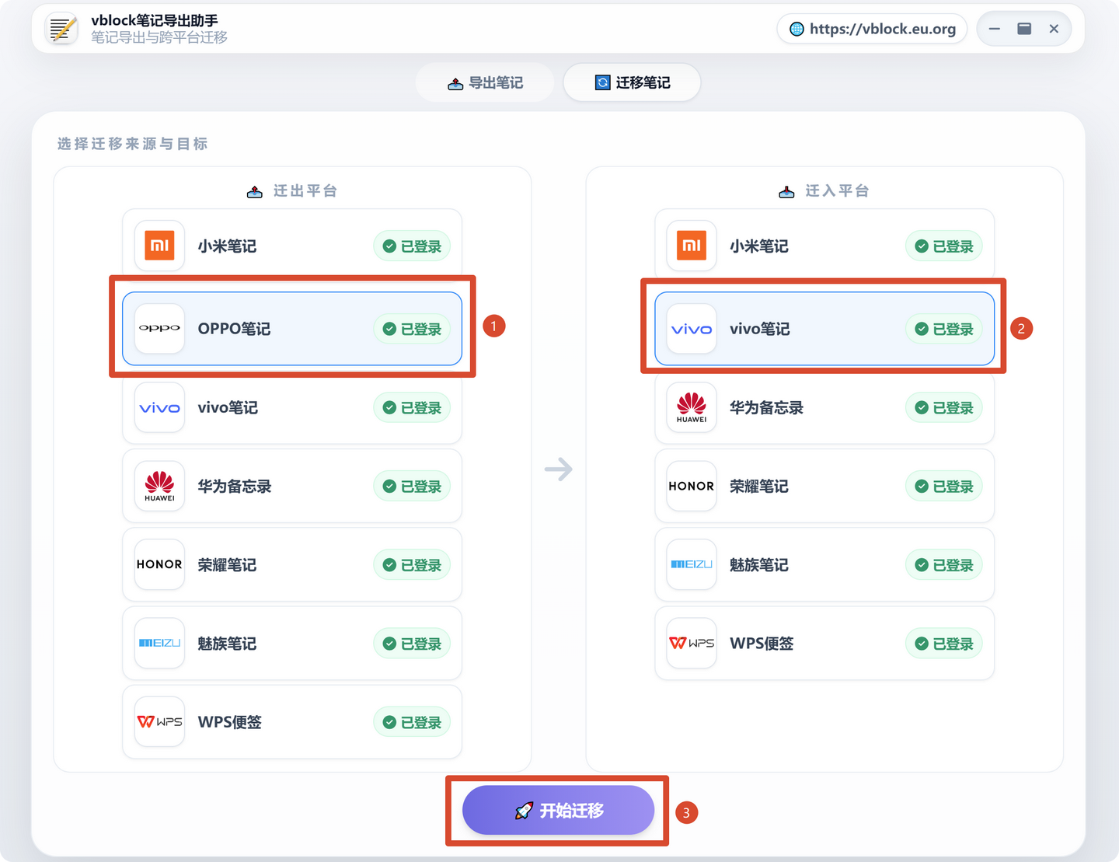Select 华为备忘录 in the 迁入平台 list
Viewport: 1119px width, 862px height.
(824, 407)
